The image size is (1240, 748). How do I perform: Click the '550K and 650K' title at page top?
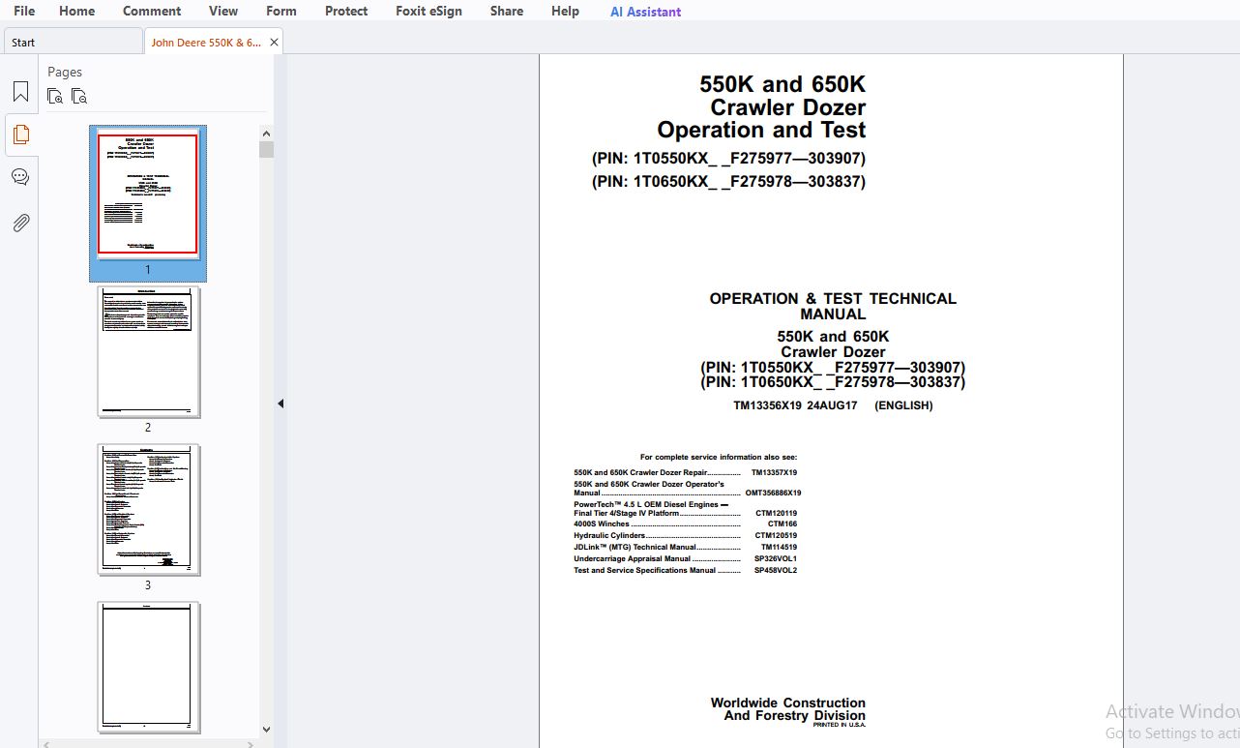tap(782, 84)
